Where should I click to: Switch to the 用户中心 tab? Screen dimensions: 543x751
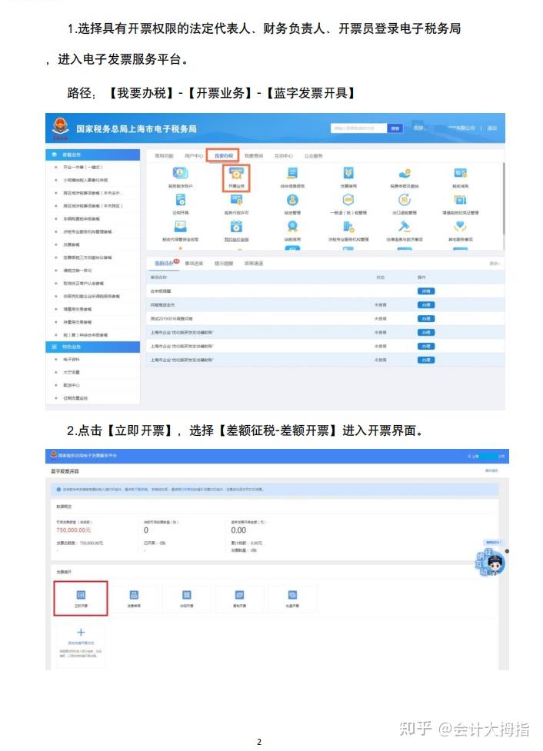[x=194, y=156]
